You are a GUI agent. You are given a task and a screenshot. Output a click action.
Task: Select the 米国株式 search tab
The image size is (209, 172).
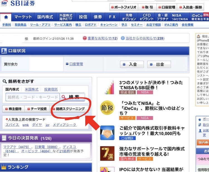[31, 89]
